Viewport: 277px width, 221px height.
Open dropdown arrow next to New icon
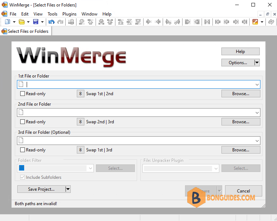(14, 22)
